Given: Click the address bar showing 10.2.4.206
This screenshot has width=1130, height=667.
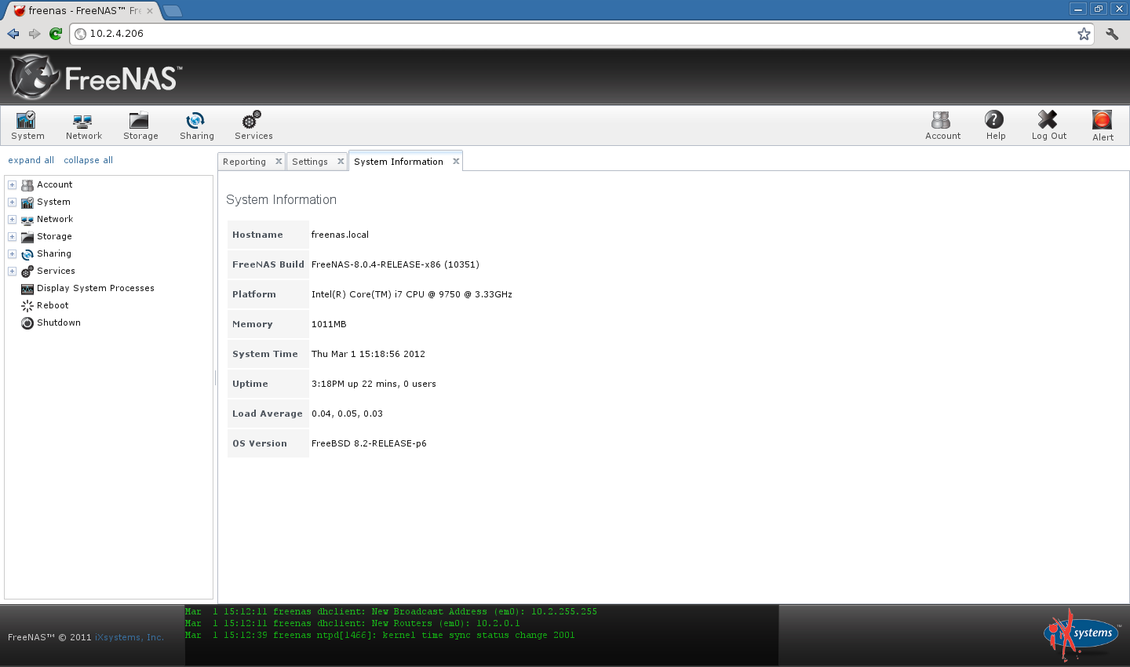Looking at the screenshot, I should [x=581, y=34].
